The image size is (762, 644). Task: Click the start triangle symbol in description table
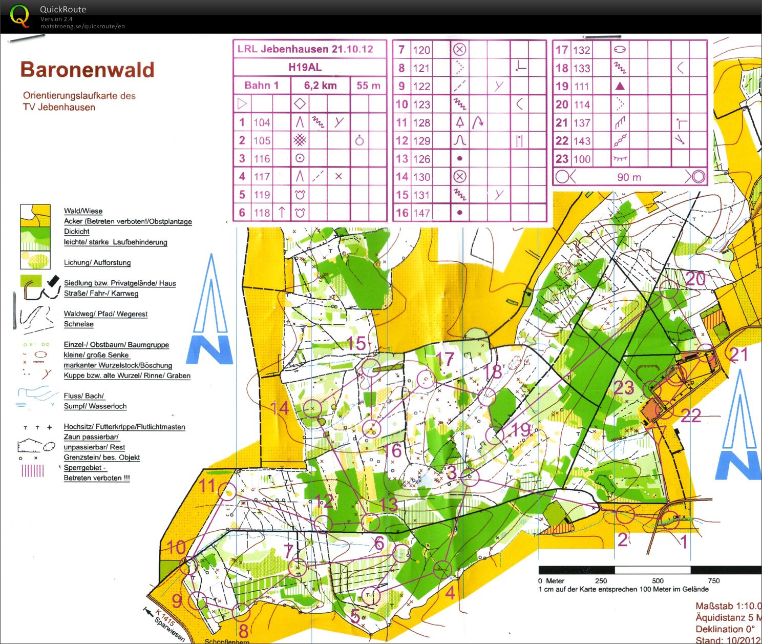[x=242, y=104]
